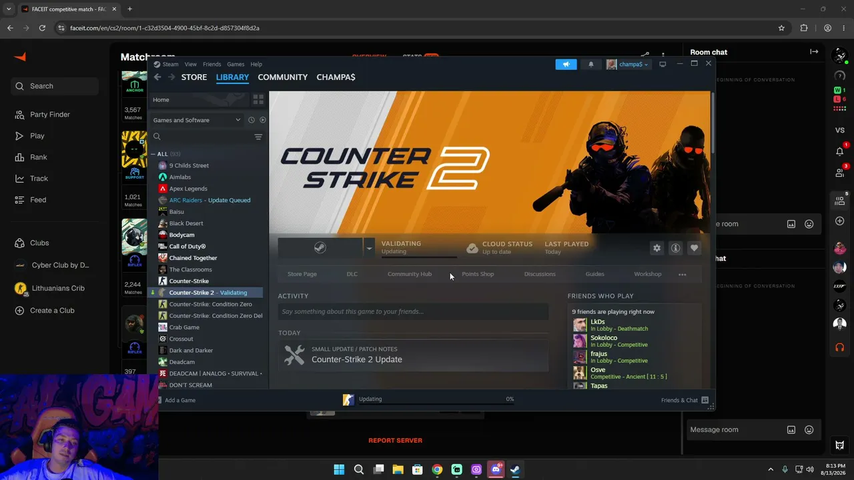Open FACEIT Party Finder
854x480 pixels.
50,115
